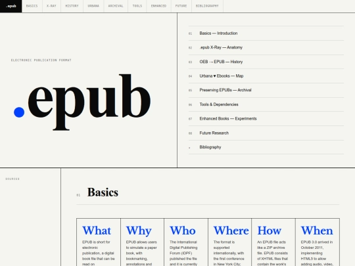Open 'Future Research' contents link

tap(266, 133)
